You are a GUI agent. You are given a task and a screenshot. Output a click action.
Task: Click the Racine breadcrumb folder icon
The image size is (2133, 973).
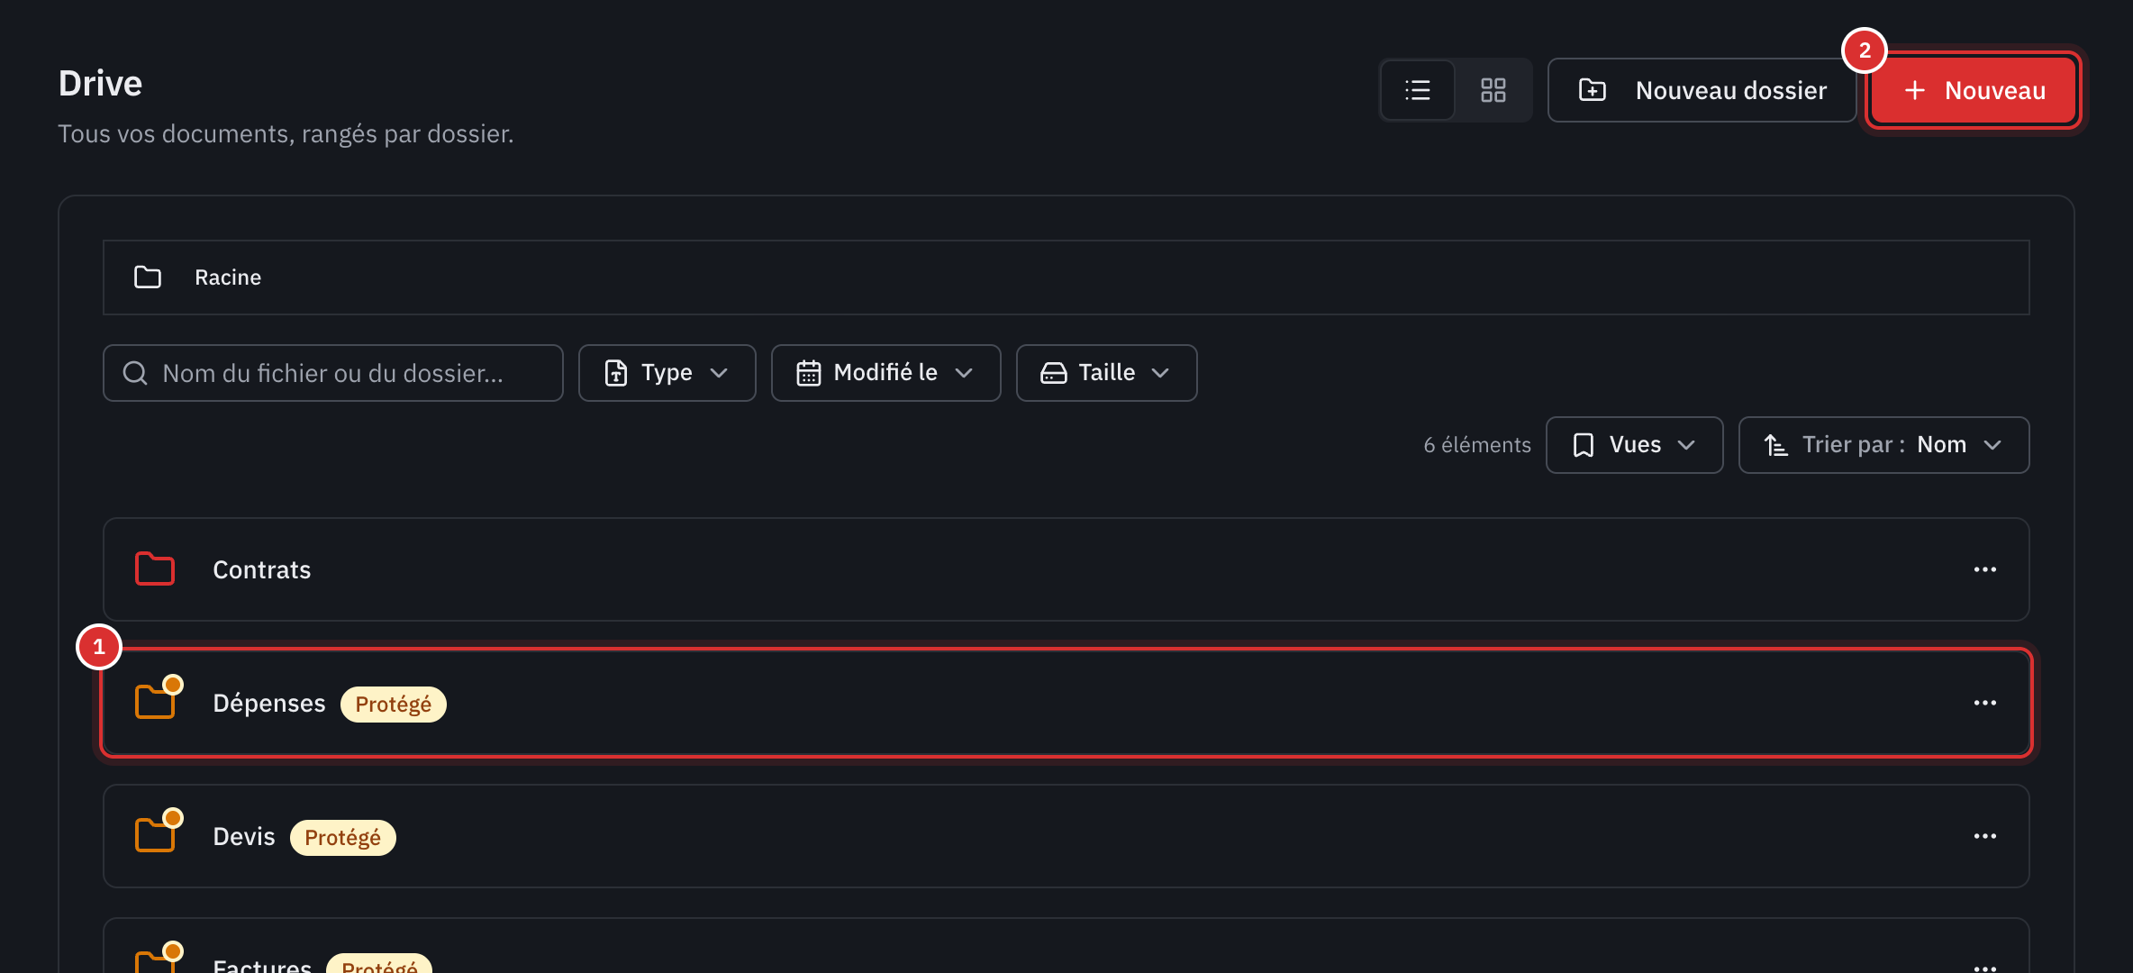pyautogui.click(x=148, y=277)
